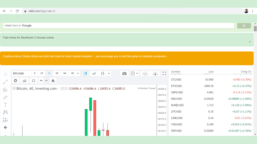The height and width of the screenshot is (144, 257).
Task: Click the BTC/USD symbol input field
Action: coord(21,73)
